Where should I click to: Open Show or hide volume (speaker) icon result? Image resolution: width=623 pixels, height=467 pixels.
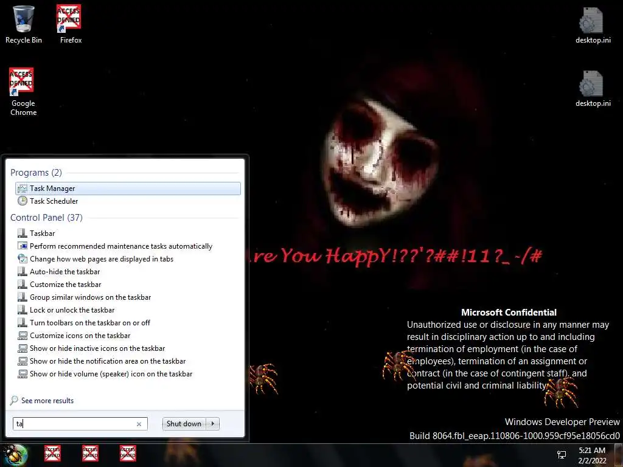(128, 374)
